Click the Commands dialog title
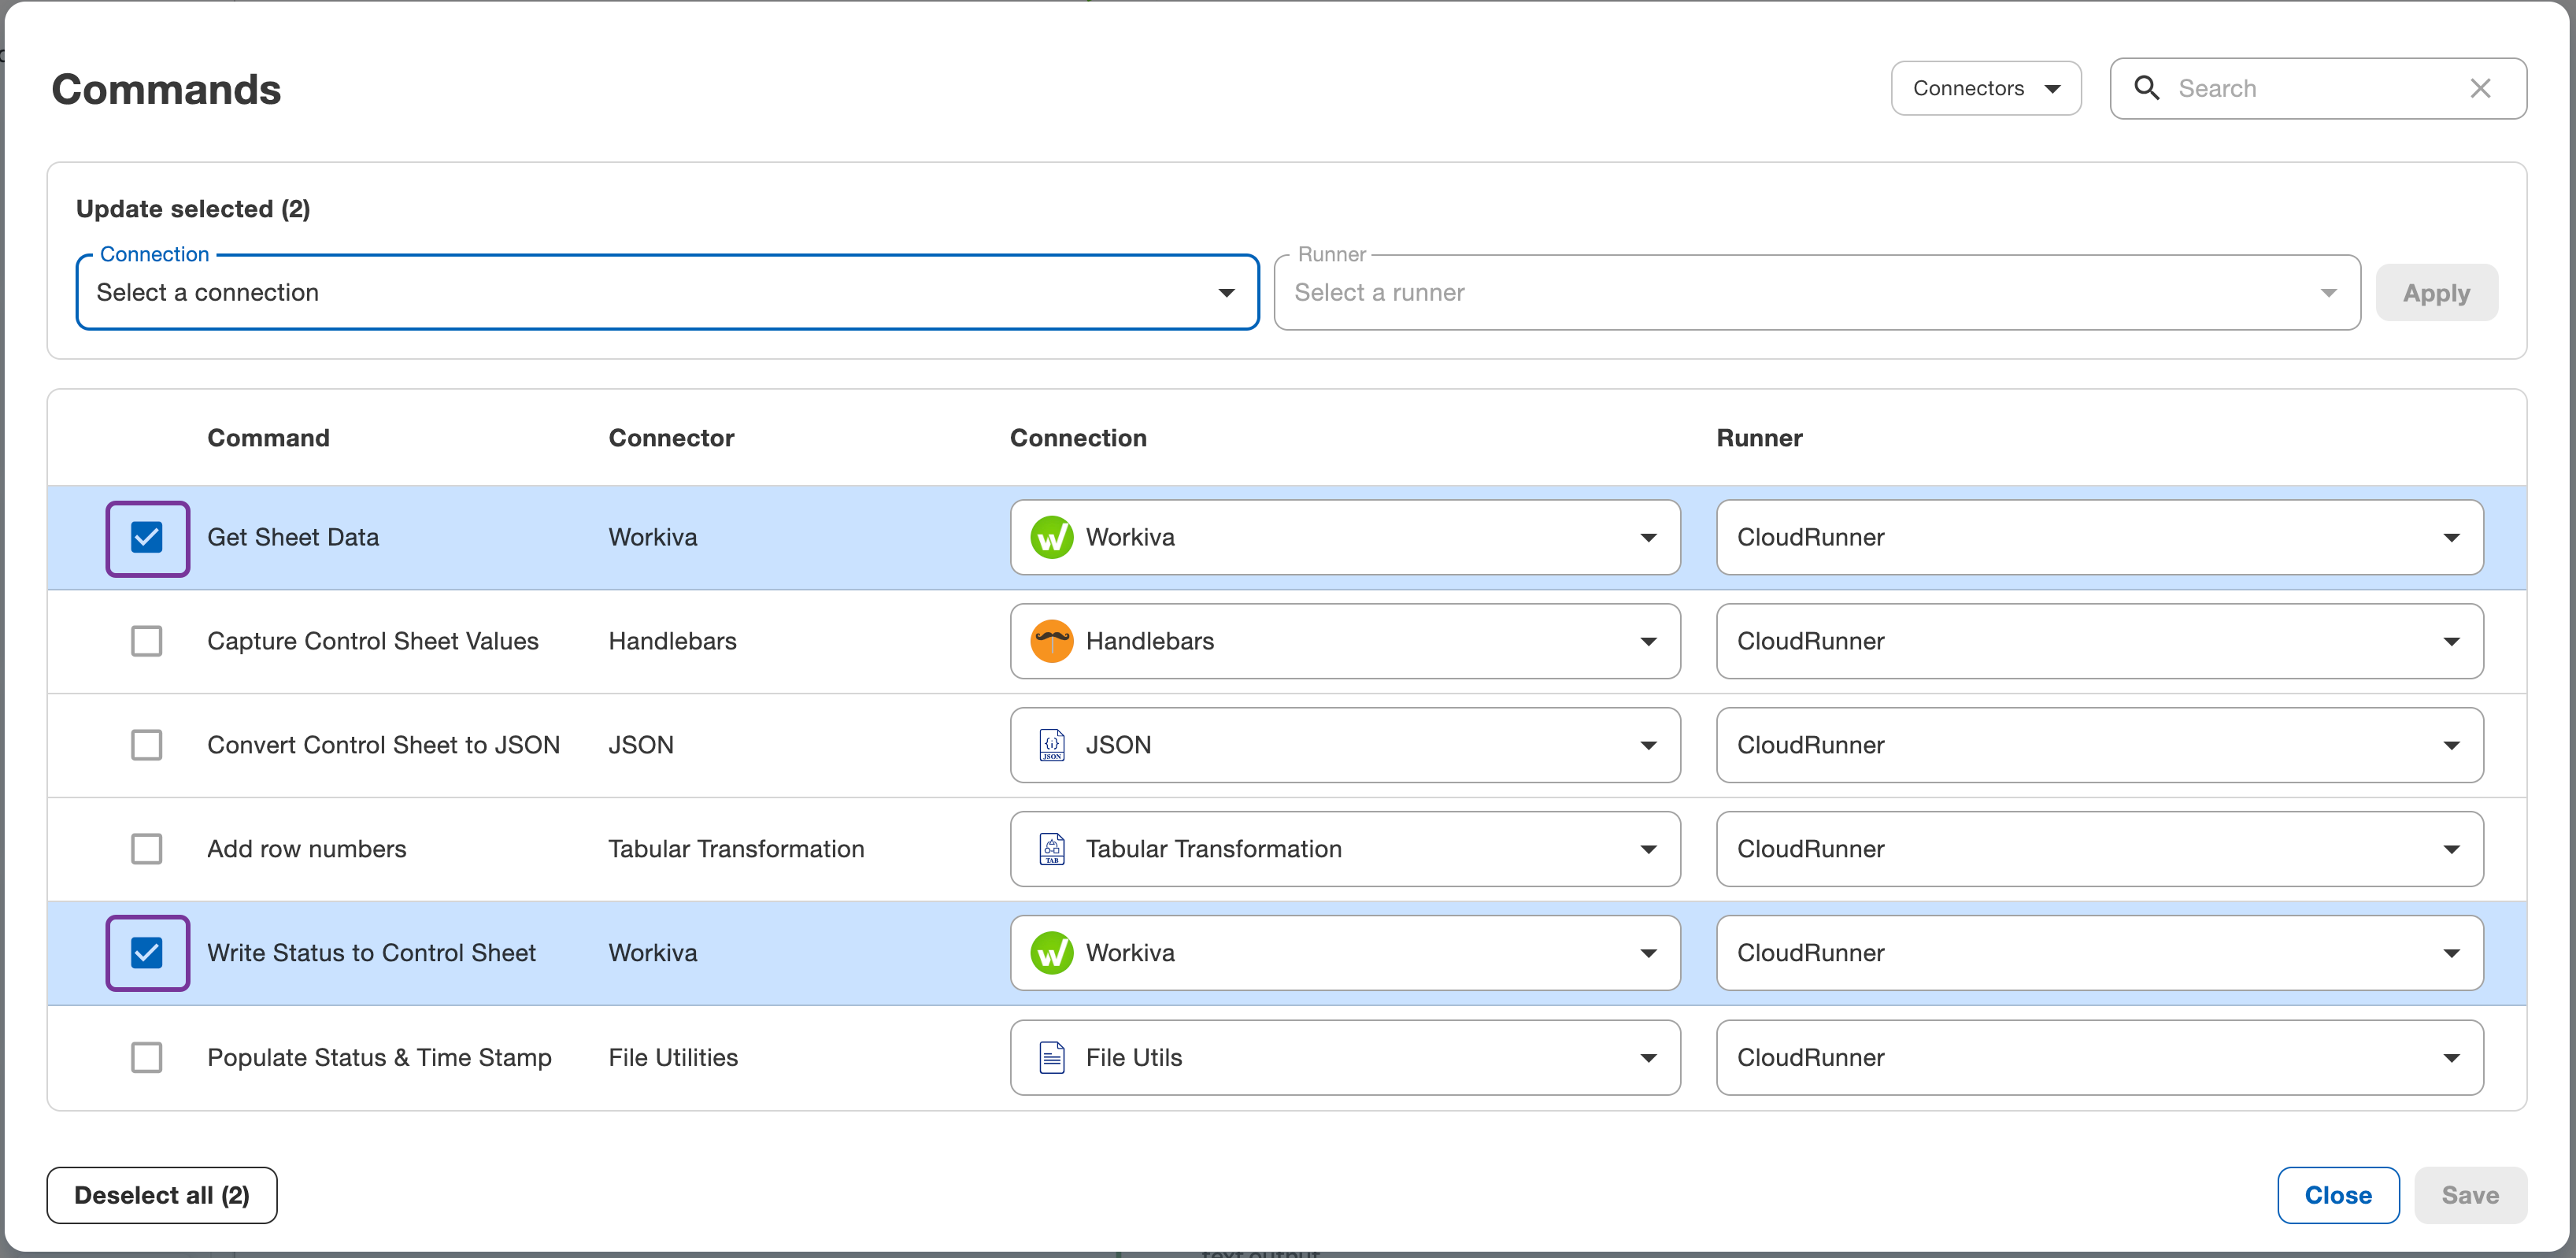 click(x=166, y=89)
